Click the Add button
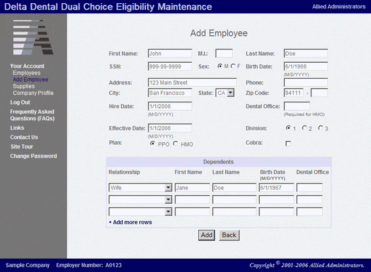The image size is (371, 272). 207,235
